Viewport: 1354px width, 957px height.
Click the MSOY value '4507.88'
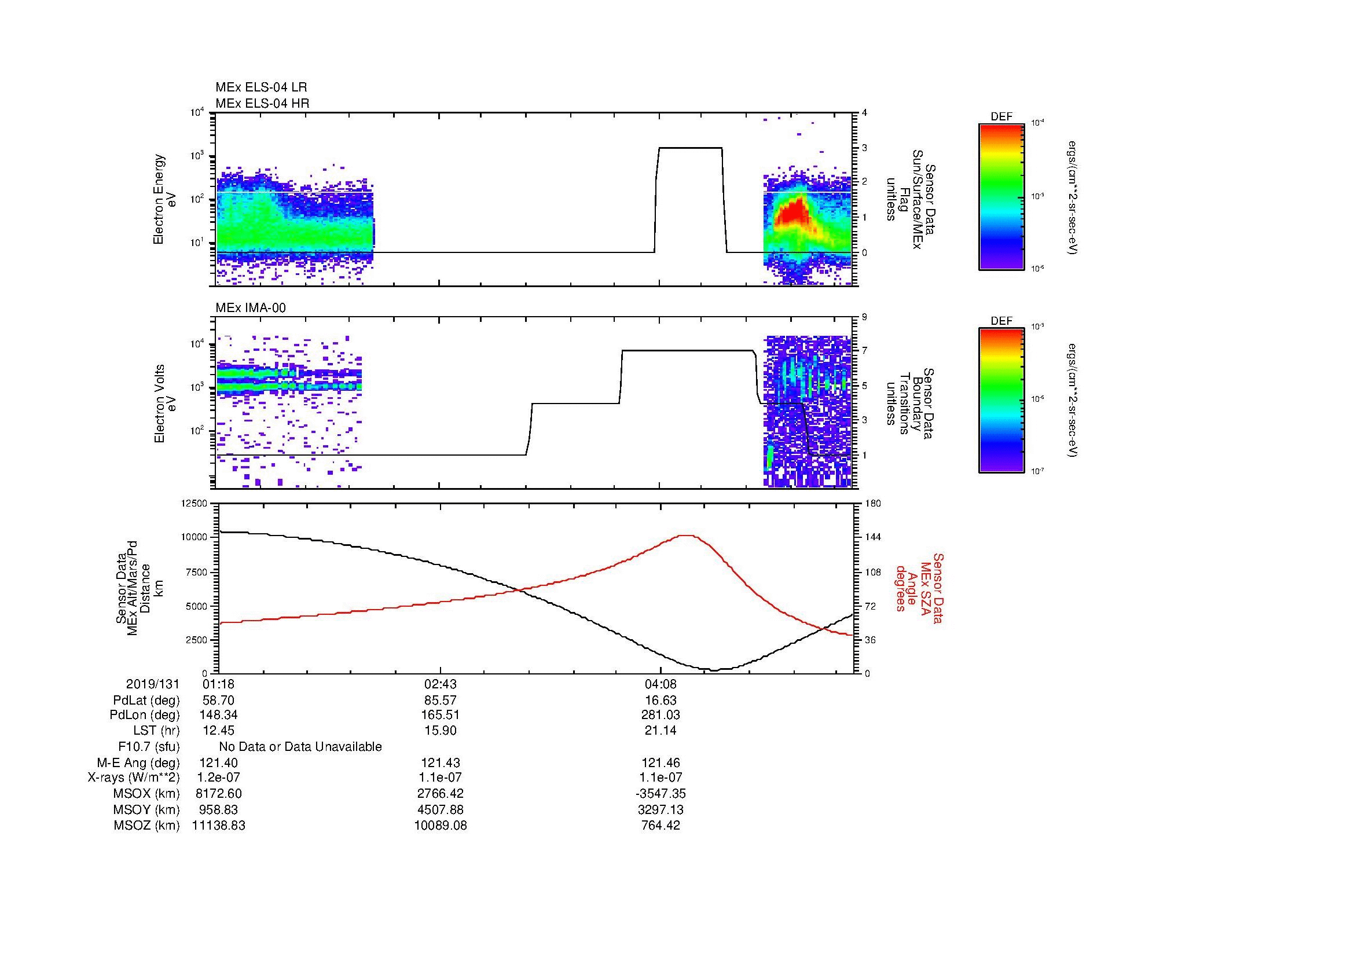[x=440, y=810]
